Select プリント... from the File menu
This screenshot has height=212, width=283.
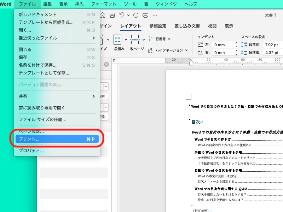[x=57, y=139]
